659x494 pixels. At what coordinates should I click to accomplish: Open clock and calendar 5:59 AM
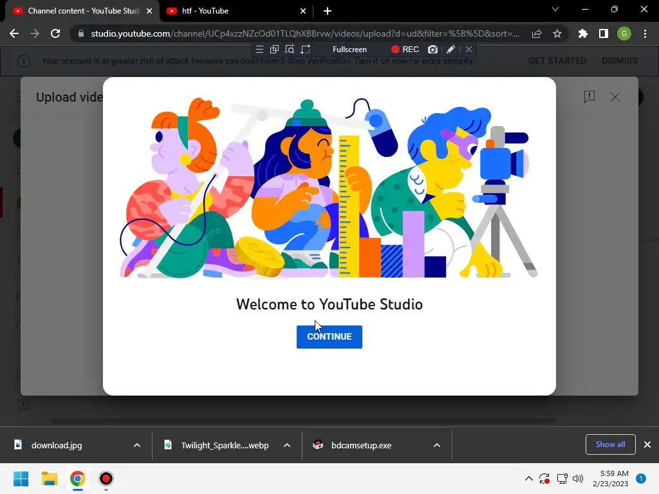611,479
